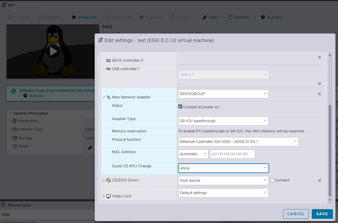
Task: Open the Adapter Type dropdown
Action: [x=223, y=121]
